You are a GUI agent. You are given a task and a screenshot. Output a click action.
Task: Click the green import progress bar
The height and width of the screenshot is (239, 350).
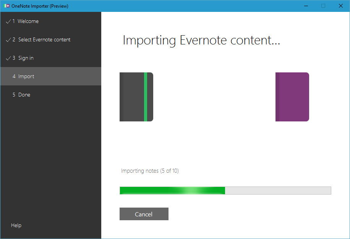point(172,190)
